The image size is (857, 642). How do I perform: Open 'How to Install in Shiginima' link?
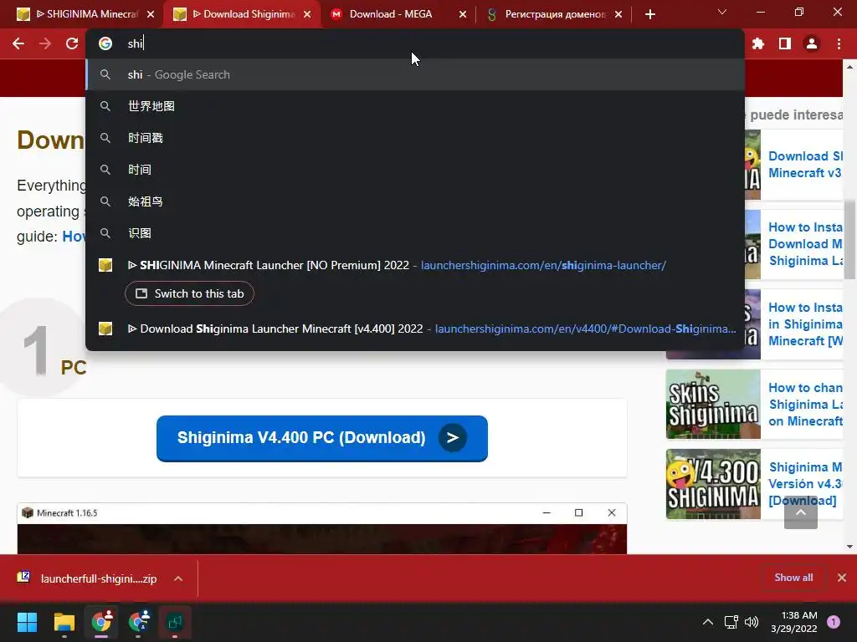805,324
